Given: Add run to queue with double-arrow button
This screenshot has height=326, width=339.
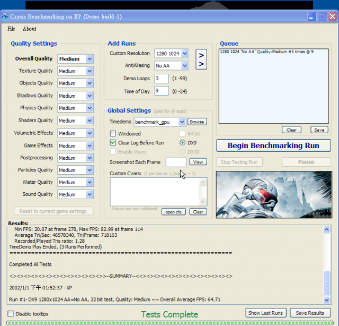Looking at the screenshot, I should tap(201, 59).
